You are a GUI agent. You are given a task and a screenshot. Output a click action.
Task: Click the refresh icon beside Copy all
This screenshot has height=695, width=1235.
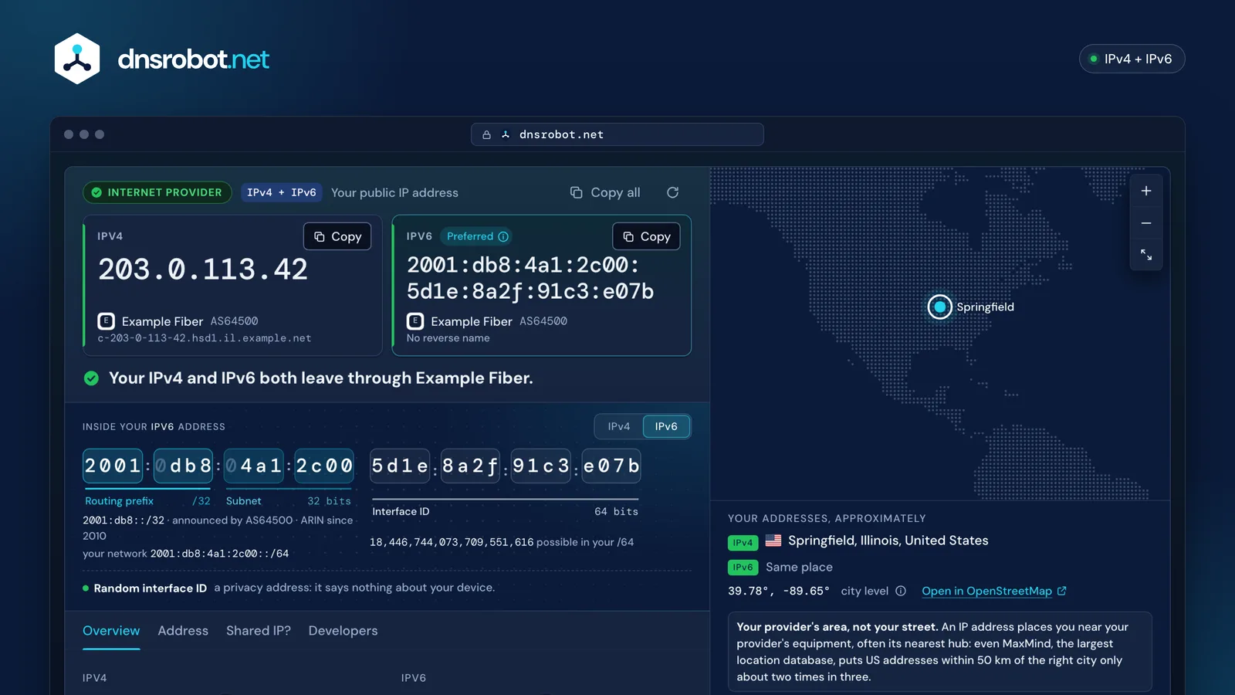pos(672,192)
